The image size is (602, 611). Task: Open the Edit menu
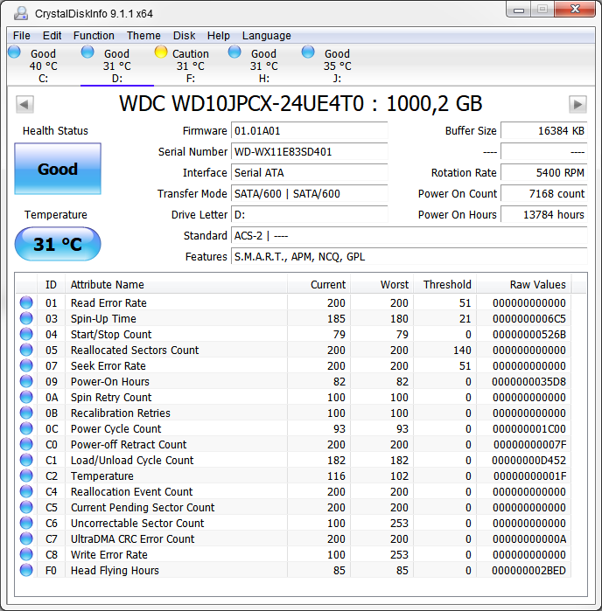pyautogui.click(x=52, y=36)
